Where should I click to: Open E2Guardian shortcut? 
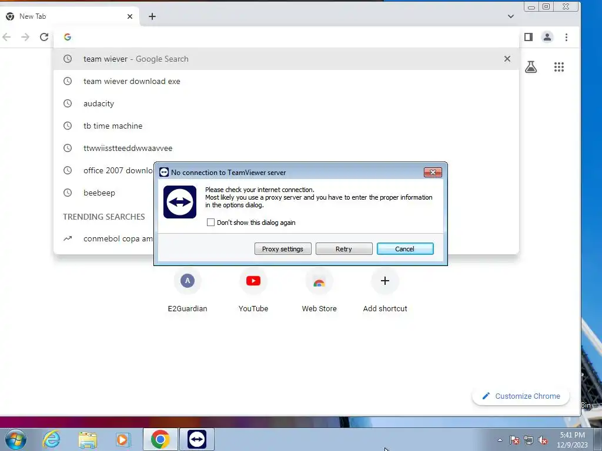point(188,291)
